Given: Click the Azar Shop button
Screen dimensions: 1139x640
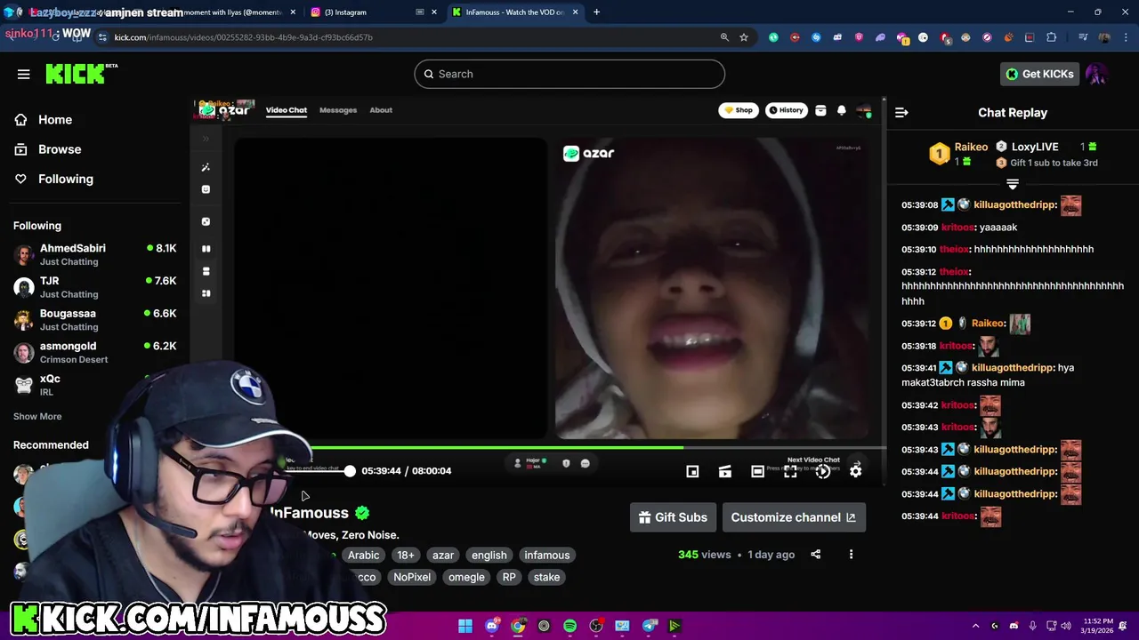Looking at the screenshot, I should click(739, 110).
